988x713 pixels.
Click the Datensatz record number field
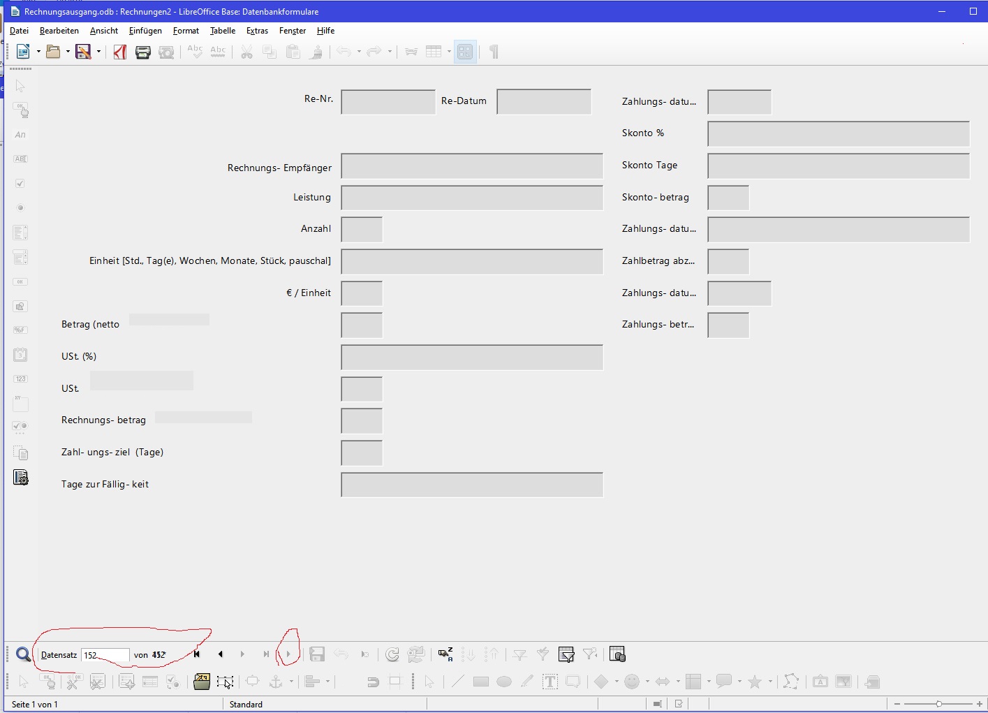(105, 655)
